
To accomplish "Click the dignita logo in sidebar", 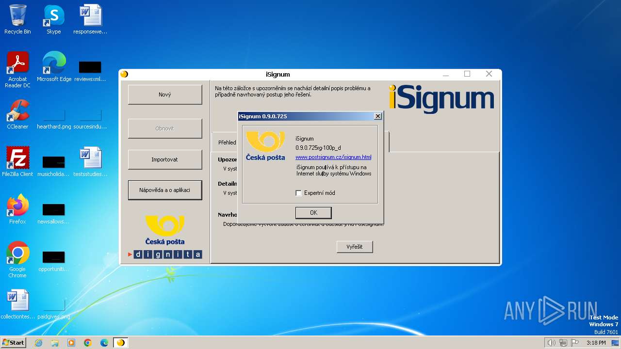I will pyautogui.click(x=165, y=254).
